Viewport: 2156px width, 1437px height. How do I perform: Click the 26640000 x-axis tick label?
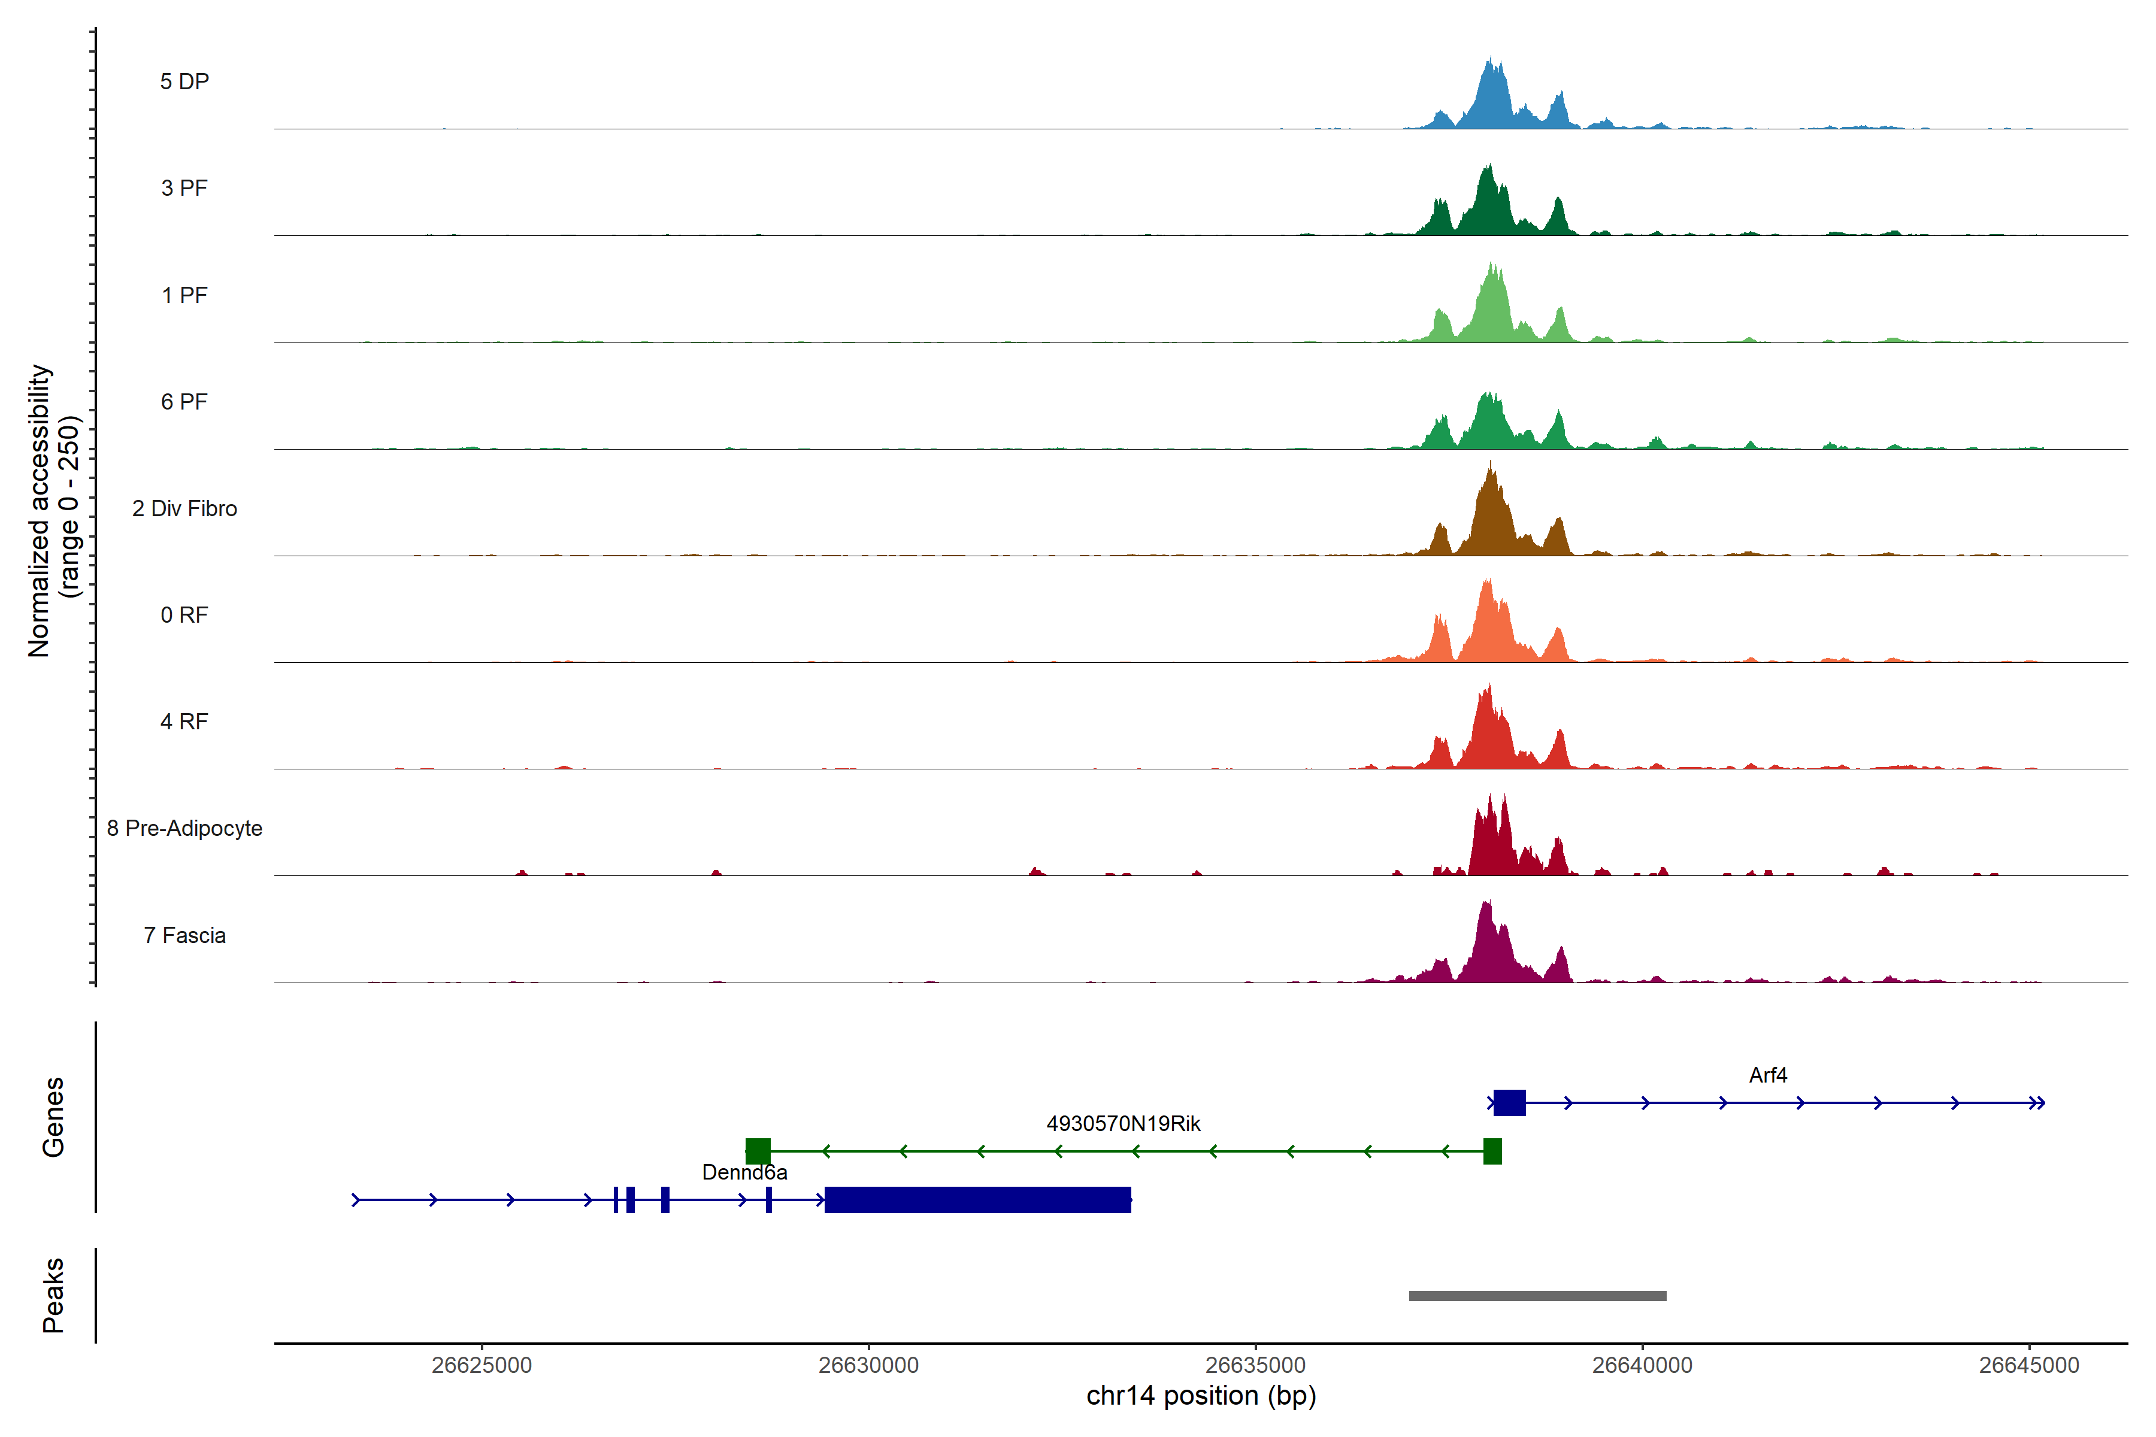tap(1642, 1365)
